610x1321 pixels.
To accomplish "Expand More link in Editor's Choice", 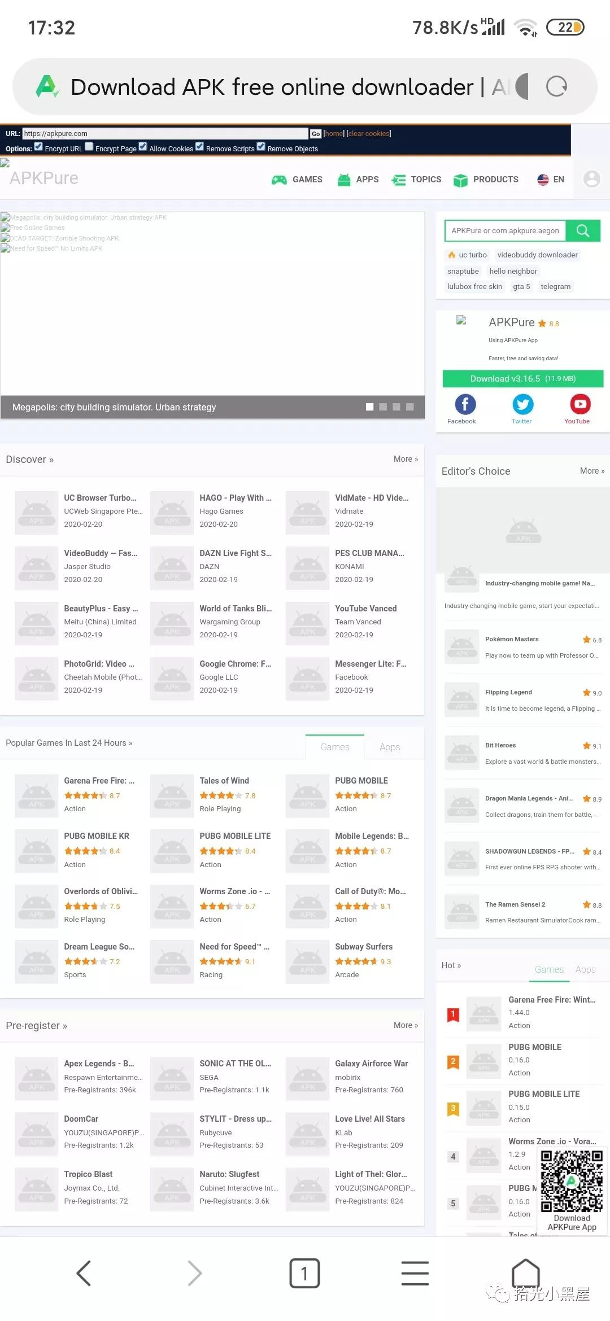I will click(x=592, y=471).
